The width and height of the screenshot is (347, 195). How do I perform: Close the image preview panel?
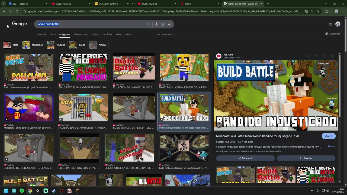(x=332, y=56)
